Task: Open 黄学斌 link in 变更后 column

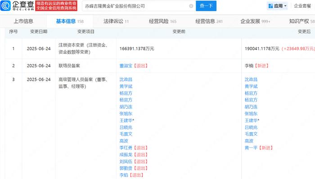Action: pyautogui.click(x=251, y=86)
